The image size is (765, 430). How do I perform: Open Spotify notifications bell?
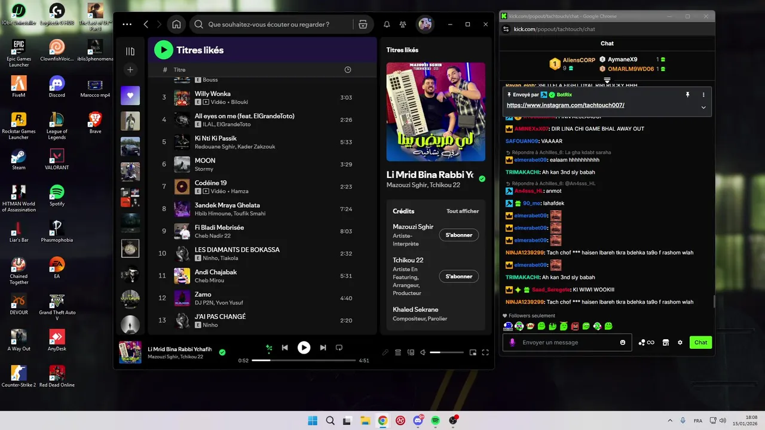coord(387,24)
